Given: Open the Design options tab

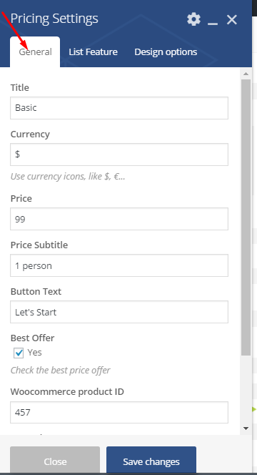Looking at the screenshot, I should (166, 52).
